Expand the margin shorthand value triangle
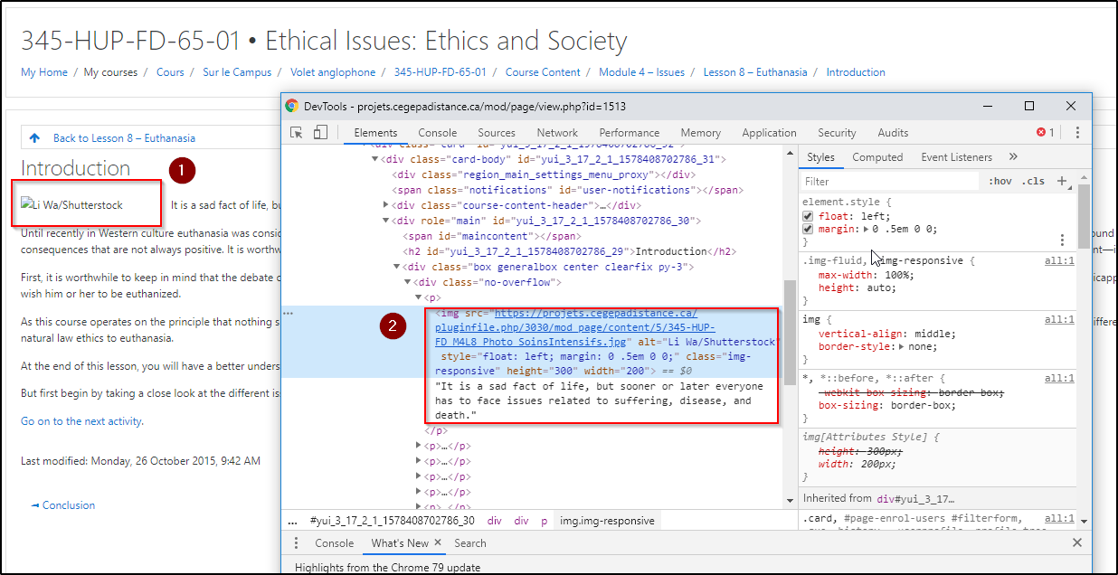1118x575 pixels. 867,230
